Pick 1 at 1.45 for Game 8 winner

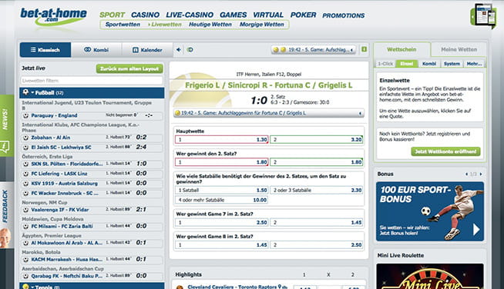pyautogui.click(x=221, y=244)
